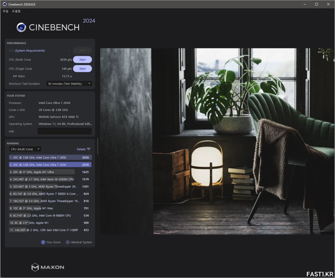Click the CPU (Single Core) 149 pts score
Viewport: 335px width, 278px height.
pos(67,69)
